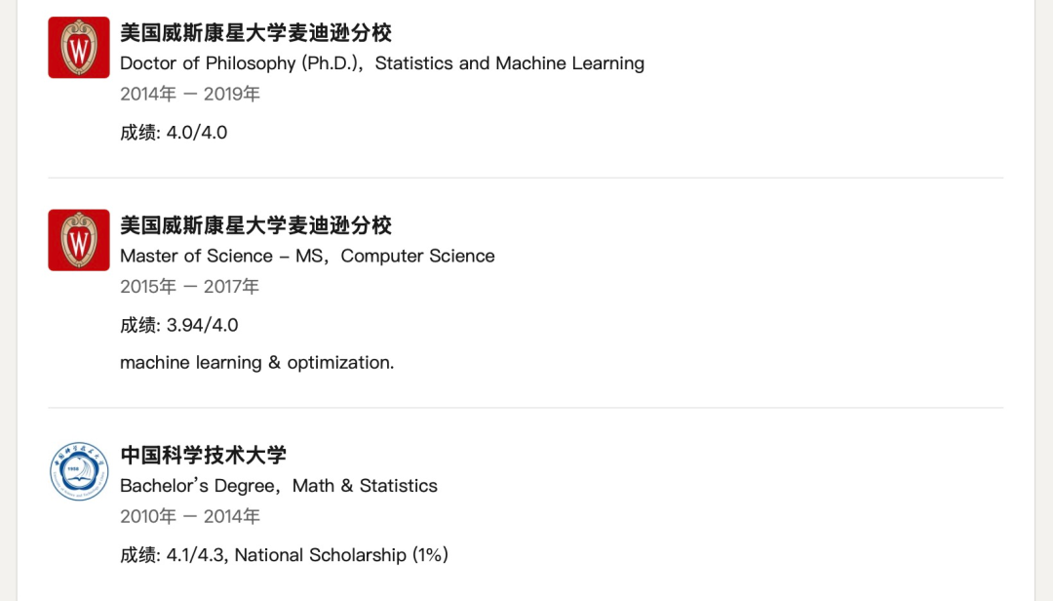Viewport: 1053px width, 601px height.
Task: Click the 2010年 – 2014年 date range
Action: pyautogui.click(x=190, y=517)
